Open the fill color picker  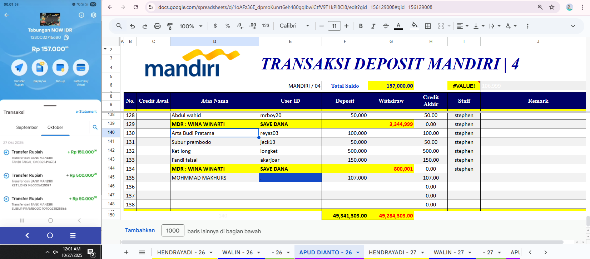point(415,25)
